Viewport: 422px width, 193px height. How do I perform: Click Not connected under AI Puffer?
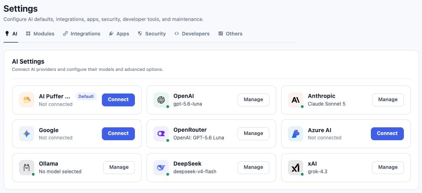[x=56, y=104]
